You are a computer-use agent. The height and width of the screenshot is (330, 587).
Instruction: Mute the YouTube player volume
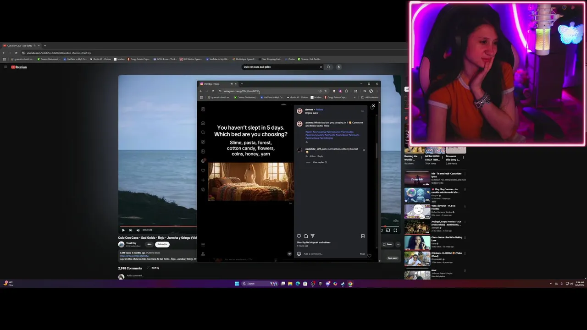138,230
